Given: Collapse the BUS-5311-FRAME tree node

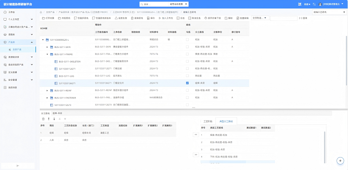Looking at the screenshot, I should point(47,54).
